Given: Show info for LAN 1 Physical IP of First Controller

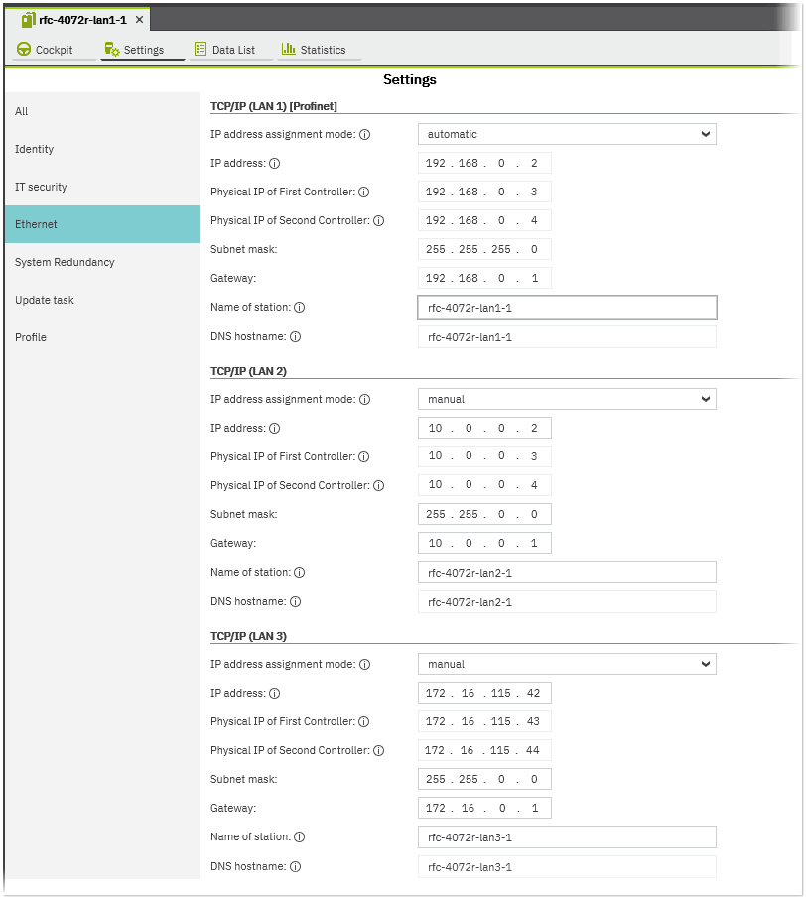Looking at the screenshot, I should pos(363,193).
